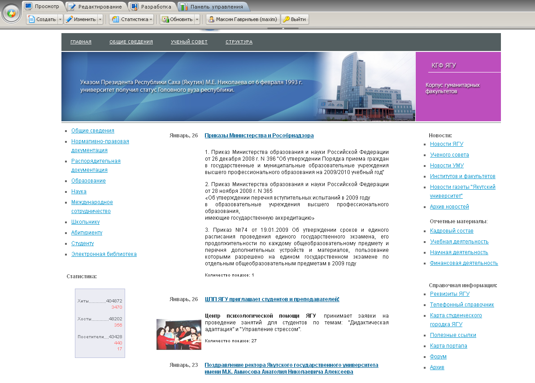Click the round Bitrix start button
Screen dimensions: 535x383
[x=12, y=13]
